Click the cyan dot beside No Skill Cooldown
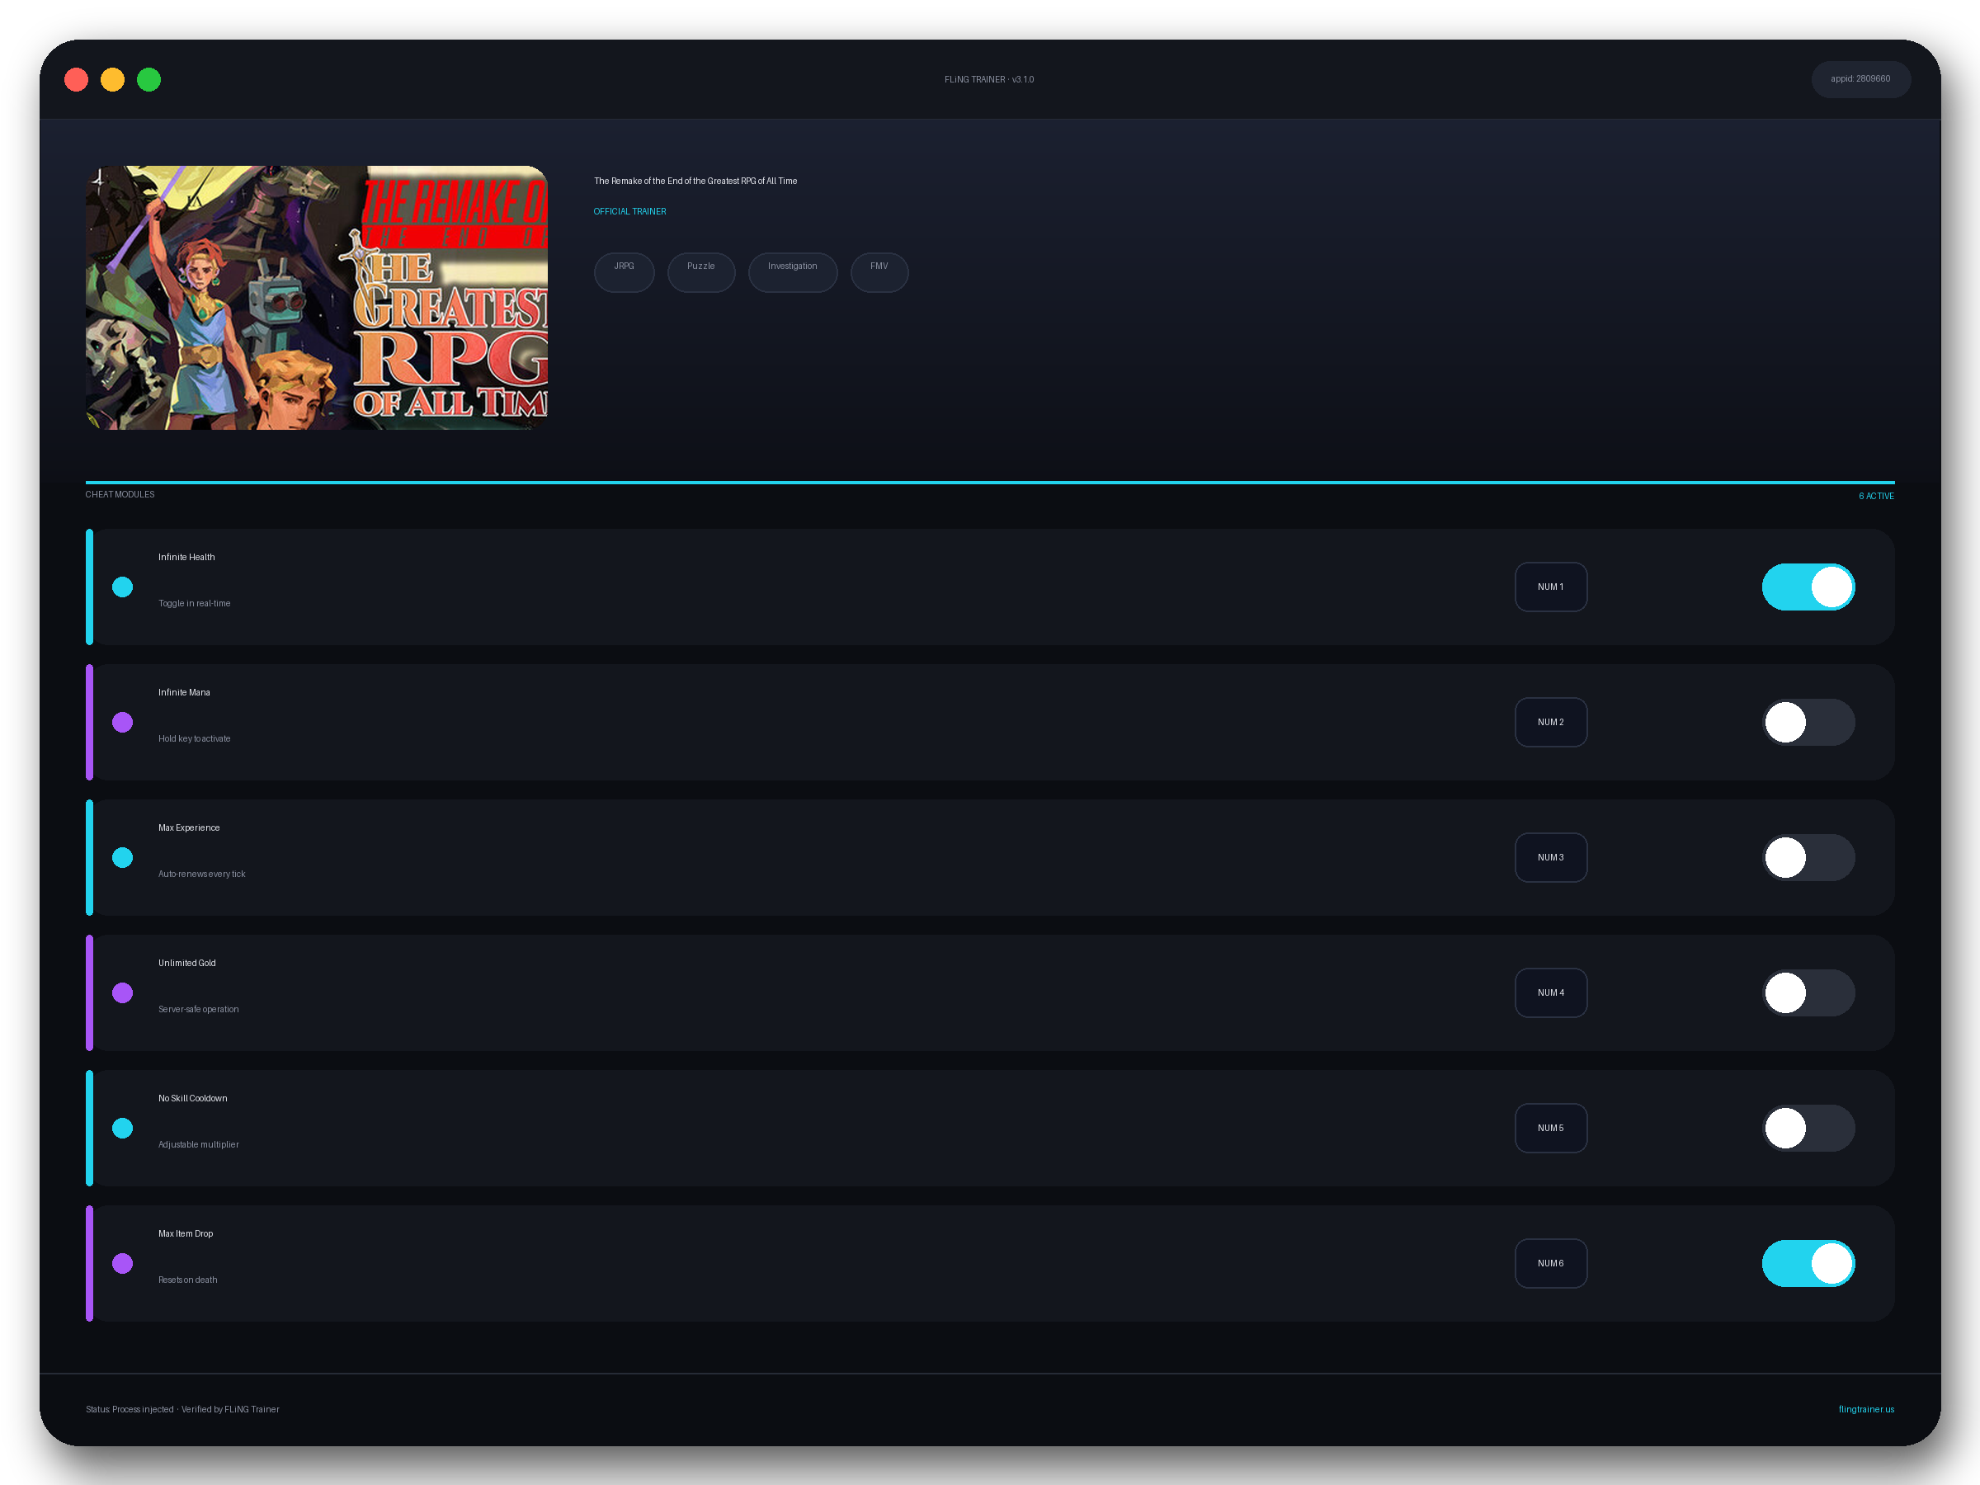The height and width of the screenshot is (1485, 1980). coord(123,1128)
